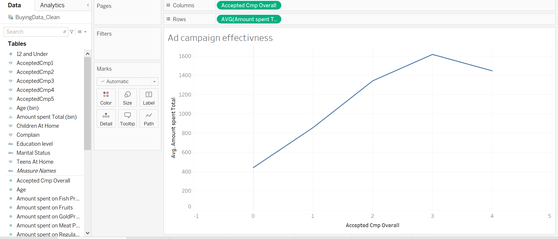This screenshot has height=239, width=558.
Task: Select the Accepted Cmp Overall measure in Tables
Action: pos(43,181)
